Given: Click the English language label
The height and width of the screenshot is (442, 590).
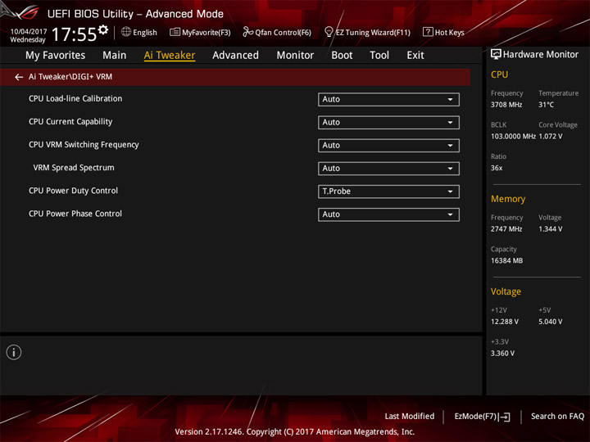Looking at the screenshot, I should tap(145, 32).
